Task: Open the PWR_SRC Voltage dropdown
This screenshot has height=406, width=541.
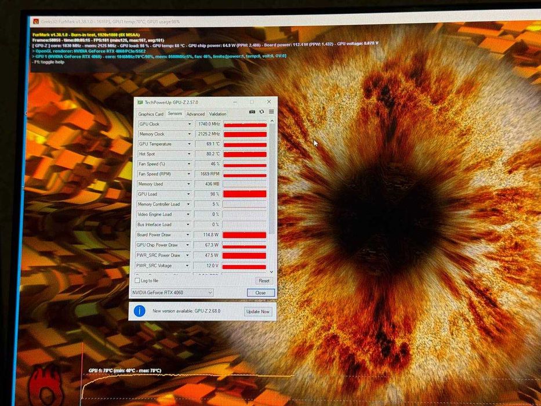Action: tap(187, 266)
